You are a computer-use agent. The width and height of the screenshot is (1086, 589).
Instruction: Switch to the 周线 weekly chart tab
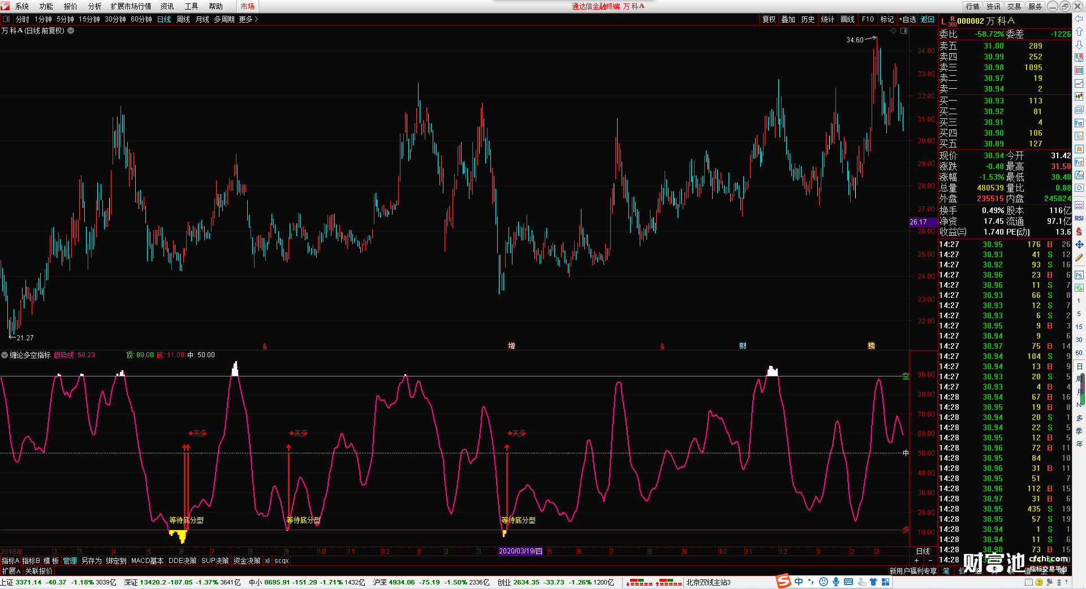coord(183,19)
